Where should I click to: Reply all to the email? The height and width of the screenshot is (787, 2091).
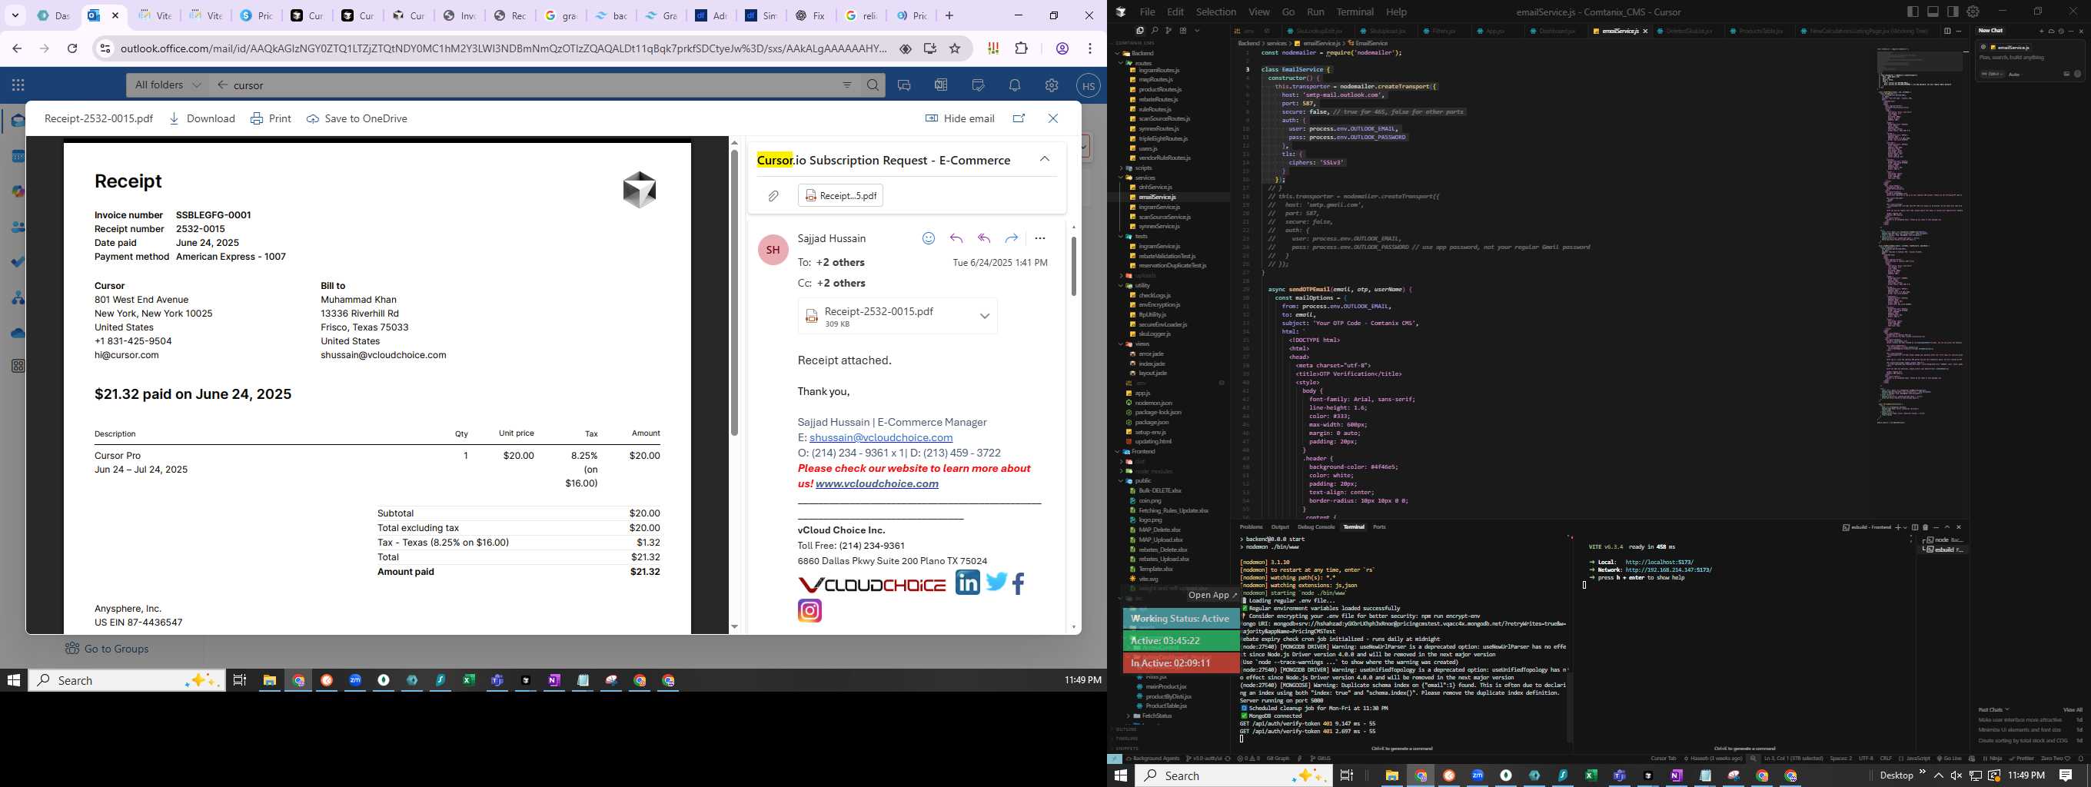[x=984, y=238]
